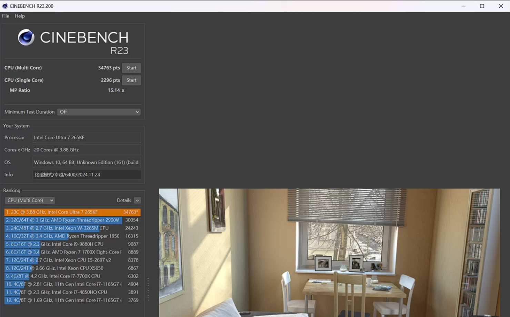Viewport: 510px width, 317px height.
Task: Select the 16C/32T Threadripper 1950 ranking row
Action: [x=72, y=236]
